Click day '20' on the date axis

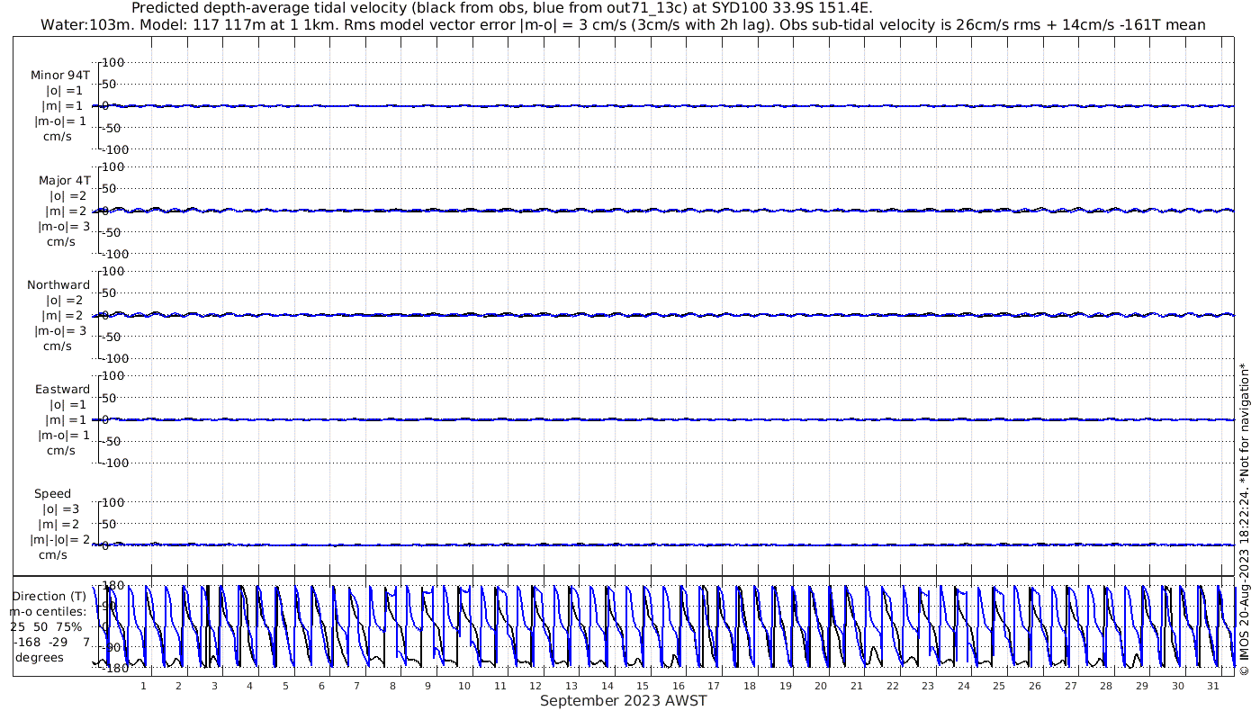pyautogui.click(x=821, y=686)
